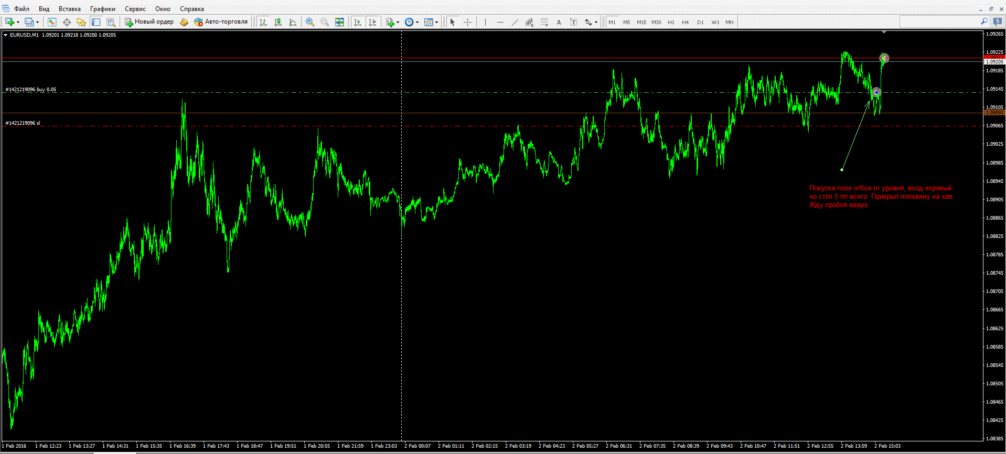Draw a vertical line tool
1006x454 pixels.
[485, 22]
